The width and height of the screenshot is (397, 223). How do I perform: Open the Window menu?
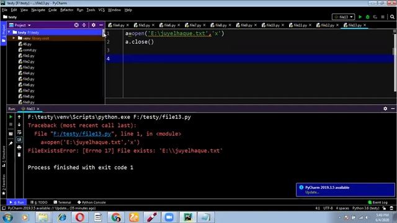[114, 10]
